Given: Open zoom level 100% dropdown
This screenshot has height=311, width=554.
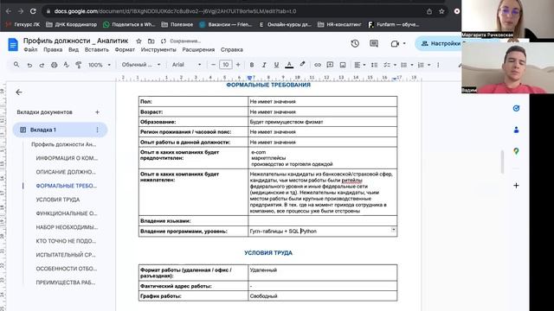Looking at the screenshot, I should [x=100, y=65].
